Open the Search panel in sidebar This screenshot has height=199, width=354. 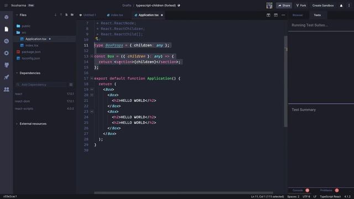tap(7, 41)
